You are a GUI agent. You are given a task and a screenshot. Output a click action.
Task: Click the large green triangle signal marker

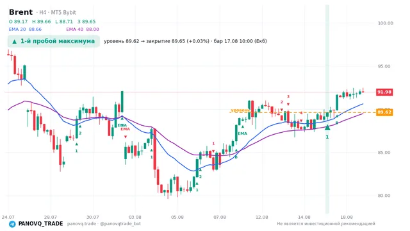[x=327, y=127]
